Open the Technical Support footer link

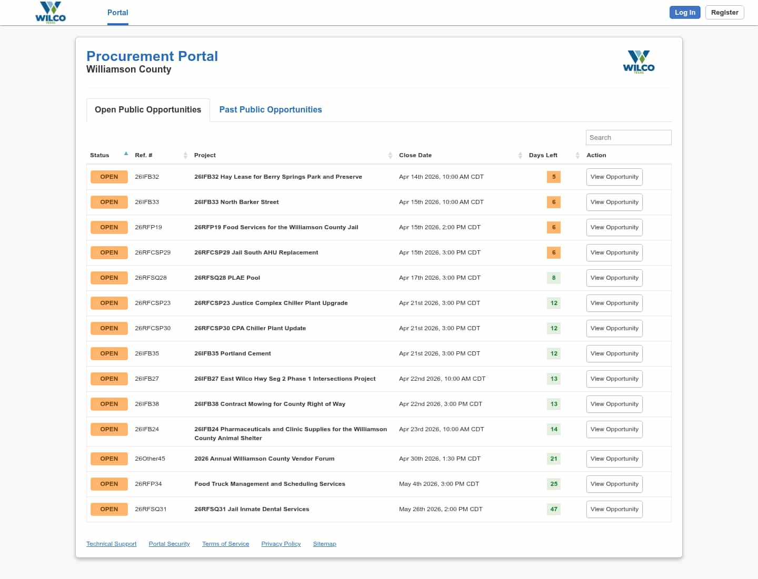tap(111, 544)
